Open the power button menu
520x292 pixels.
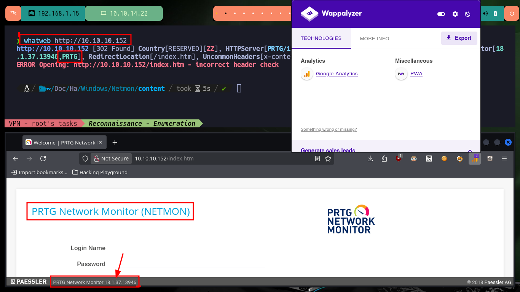click(512, 13)
